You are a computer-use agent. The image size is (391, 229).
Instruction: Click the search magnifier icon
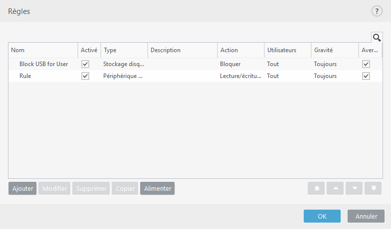(x=377, y=38)
